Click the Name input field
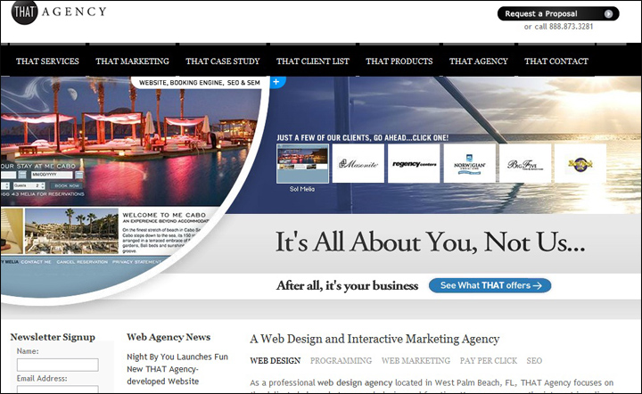The width and height of the screenshot is (642, 394). coord(58,365)
